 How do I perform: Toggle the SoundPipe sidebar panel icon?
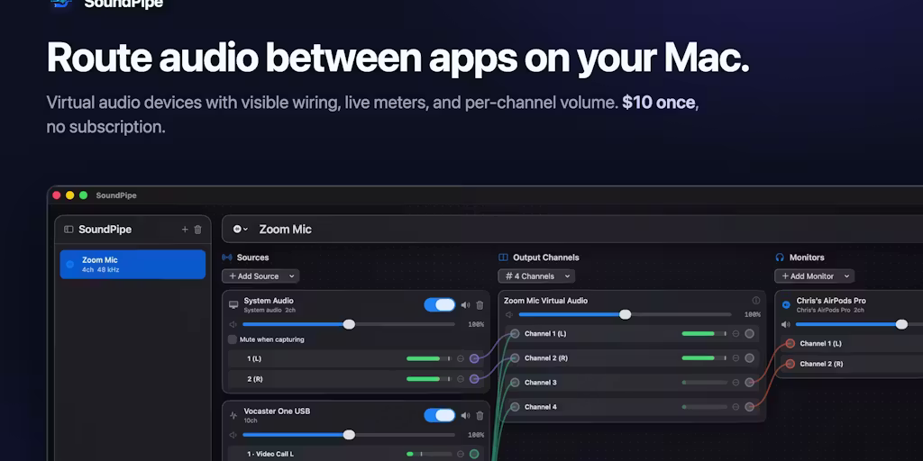tap(69, 230)
